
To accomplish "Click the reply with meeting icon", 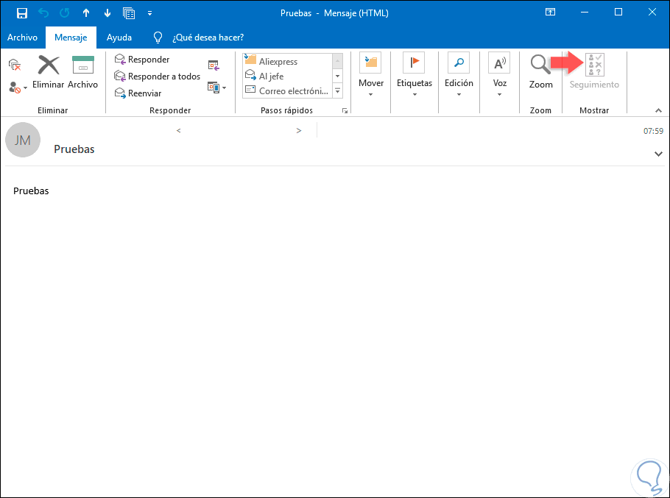I will [214, 65].
